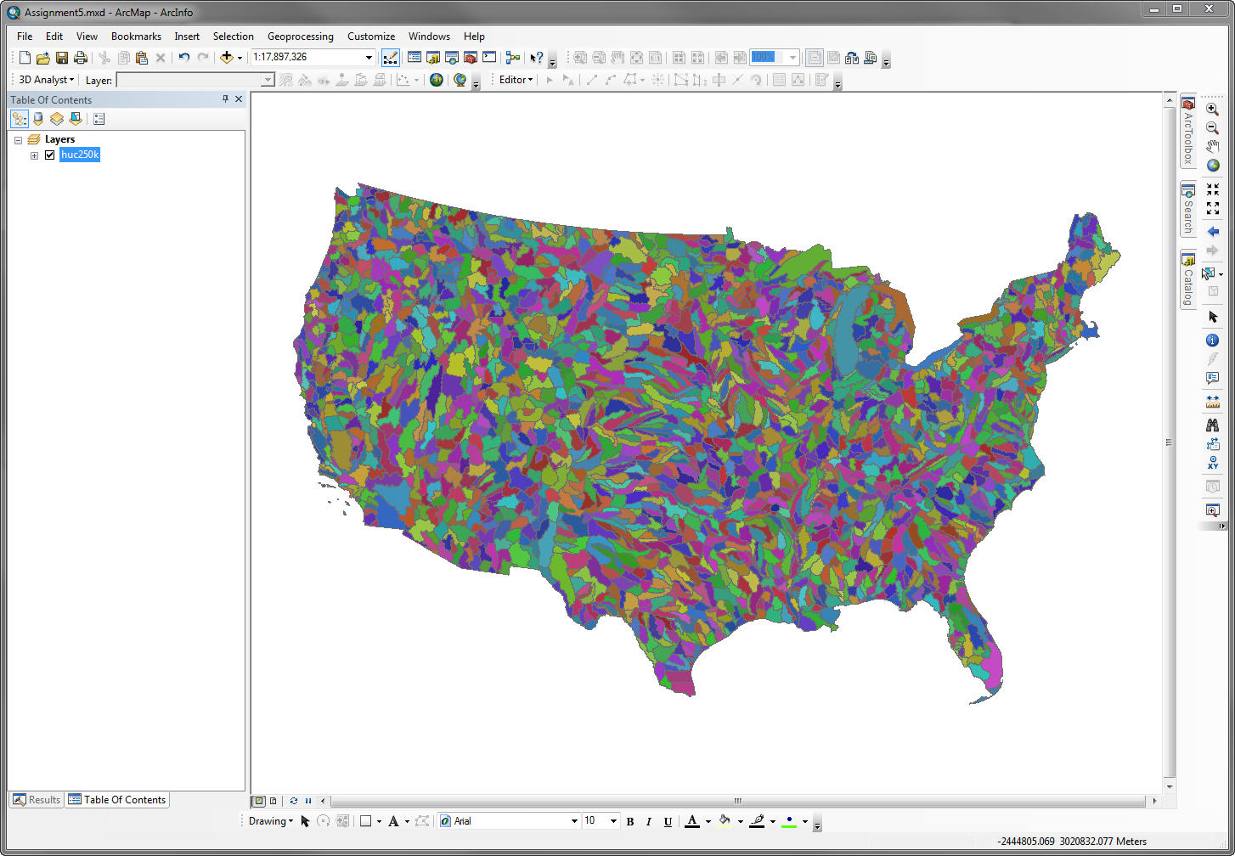Open the Editor dropdown menu
1235x856 pixels.
[x=516, y=80]
